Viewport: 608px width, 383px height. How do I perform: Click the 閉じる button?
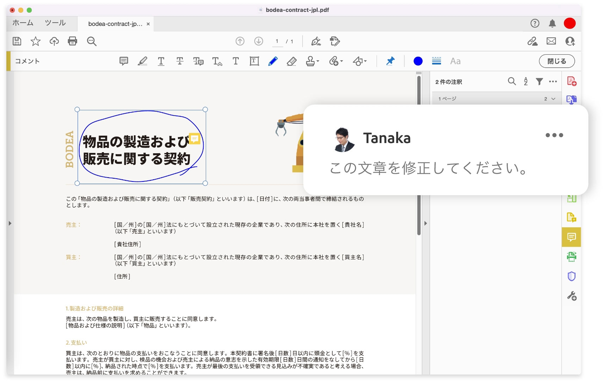[x=557, y=61]
